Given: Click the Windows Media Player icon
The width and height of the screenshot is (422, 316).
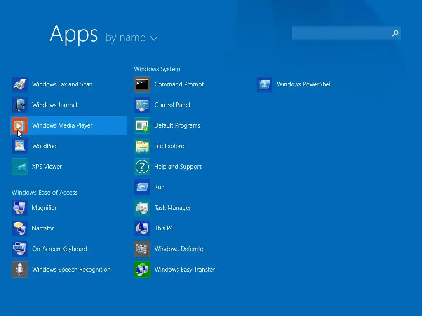Looking at the screenshot, I should pos(20,125).
